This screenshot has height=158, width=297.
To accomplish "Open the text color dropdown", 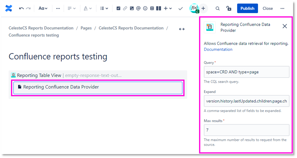I will pyautogui.click(x=88, y=8).
